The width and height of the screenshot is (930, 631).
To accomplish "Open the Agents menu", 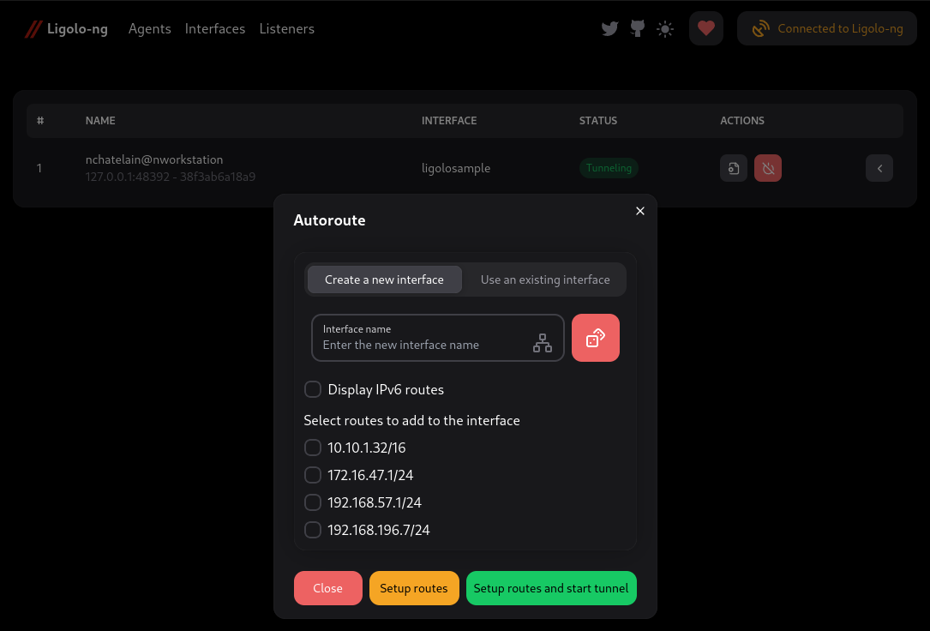I will (149, 28).
